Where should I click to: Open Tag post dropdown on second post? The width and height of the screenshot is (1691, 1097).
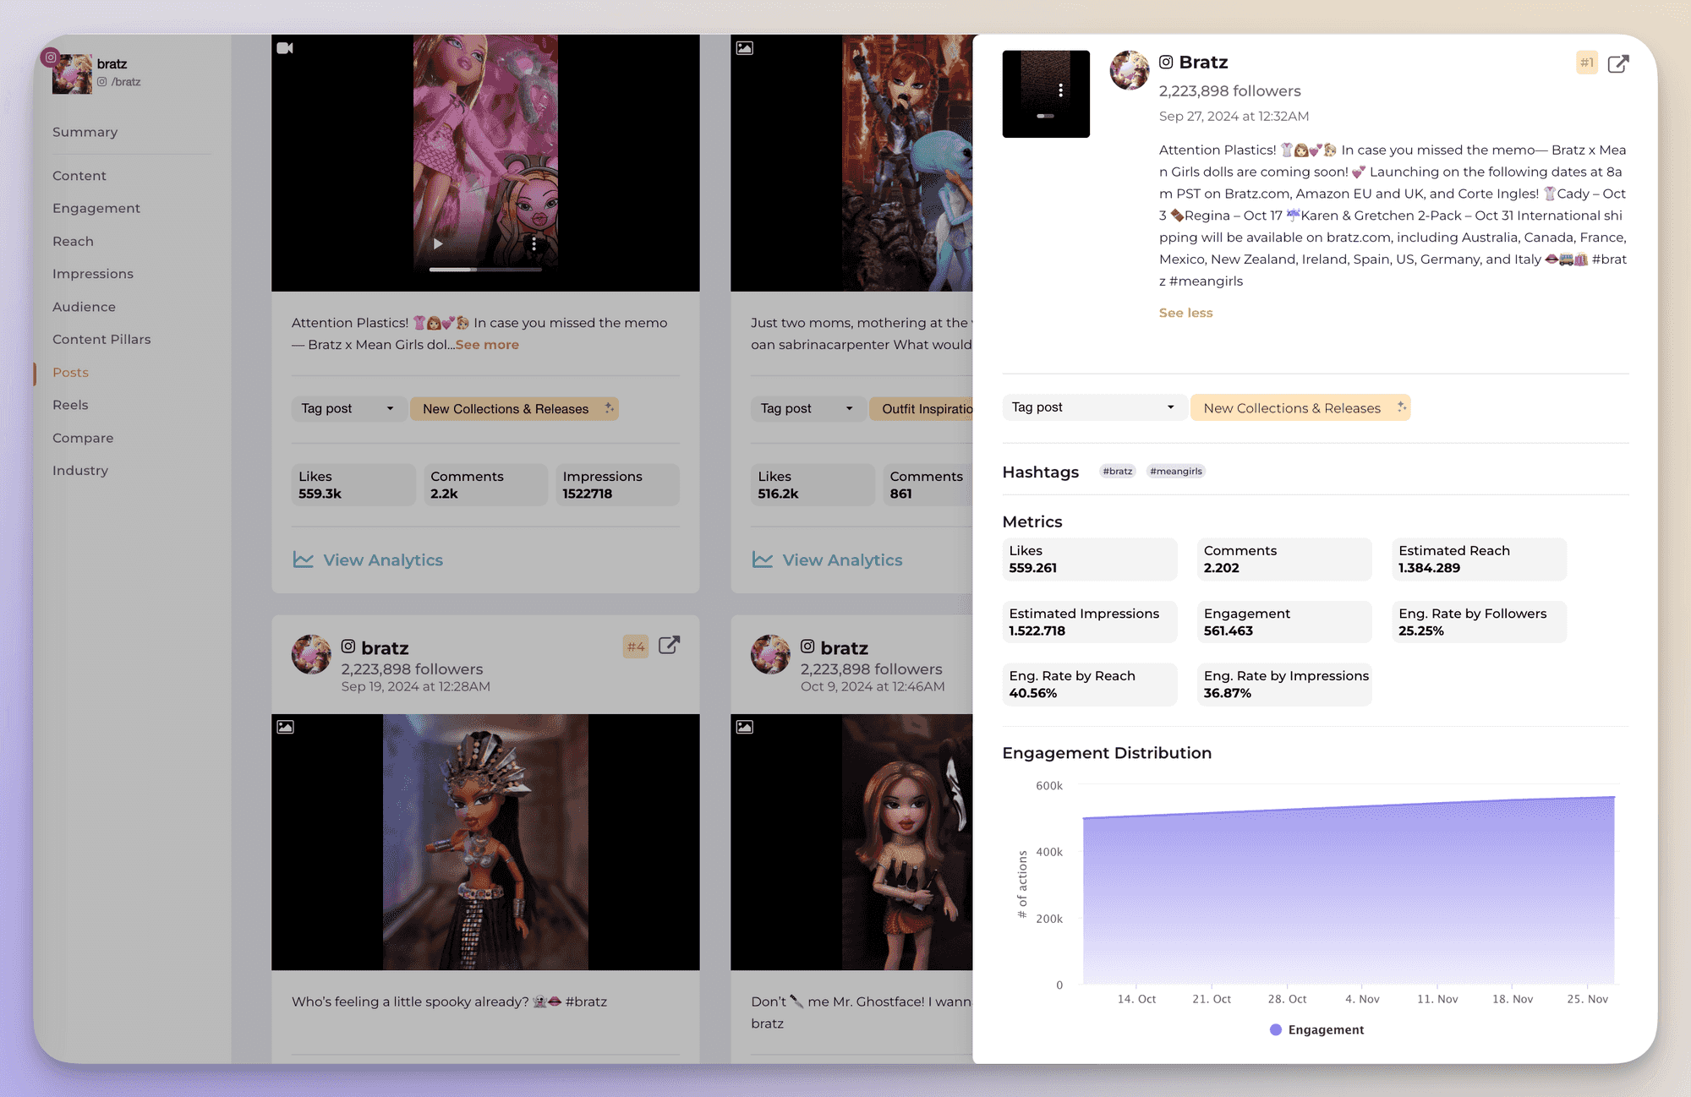807,408
